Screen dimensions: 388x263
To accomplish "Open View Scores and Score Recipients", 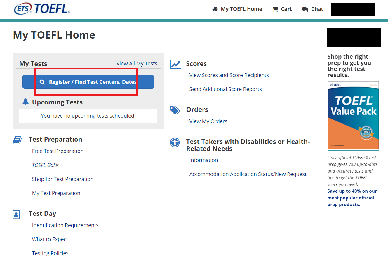I will 229,75.
